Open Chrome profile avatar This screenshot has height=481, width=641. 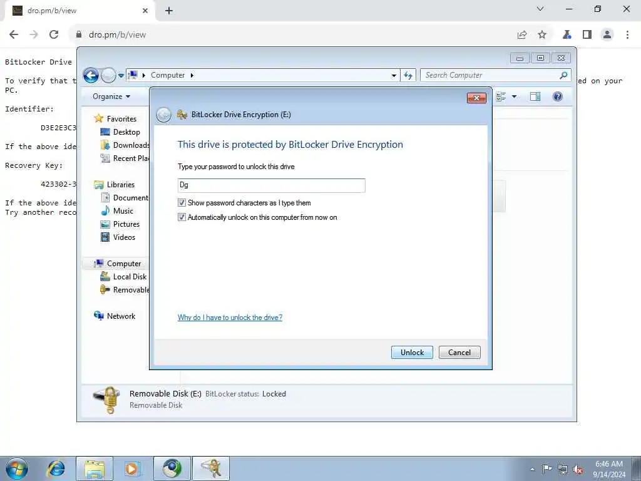click(x=607, y=35)
